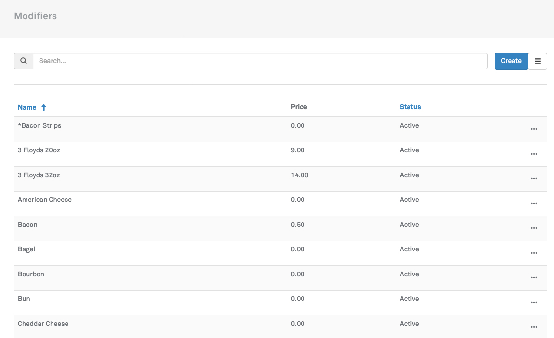This screenshot has height=338, width=554.
Task: Open the hamburger list options menu
Action: point(538,61)
